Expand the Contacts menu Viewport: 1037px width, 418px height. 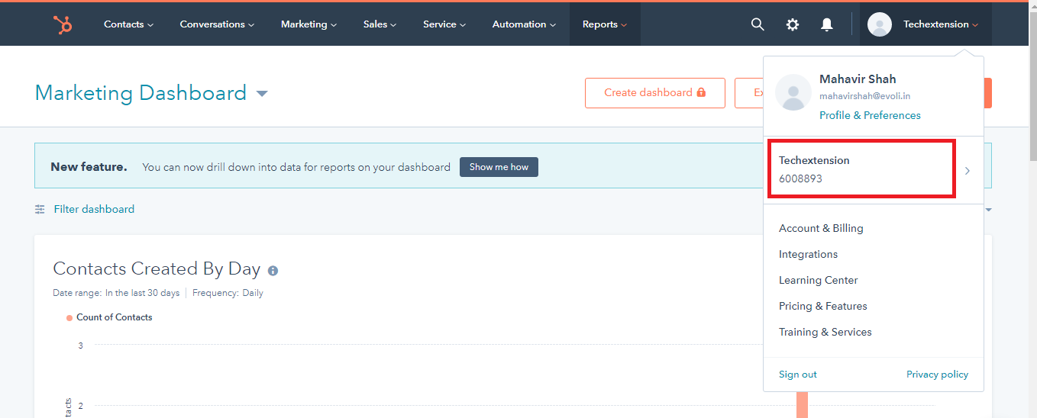pyautogui.click(x=128, y=24)
